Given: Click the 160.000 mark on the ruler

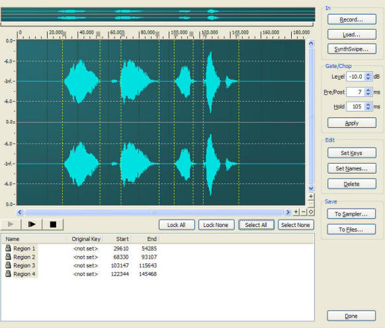Looking at the screenshot, I should (x=271, y=32).
